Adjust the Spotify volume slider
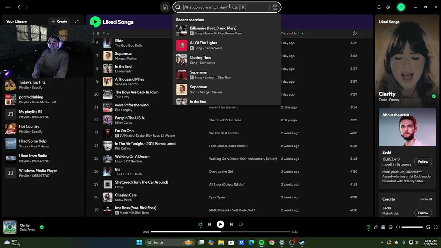Image resolution: width=441 pixels, height=248 pixels. coord(412,227)
